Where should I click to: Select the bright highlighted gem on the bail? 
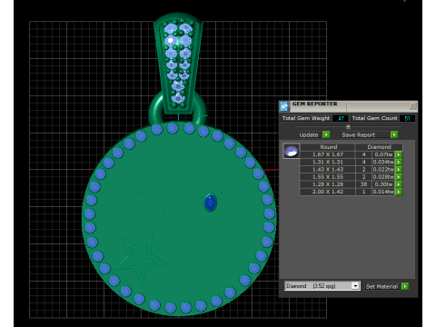click(x=171, y=40)
